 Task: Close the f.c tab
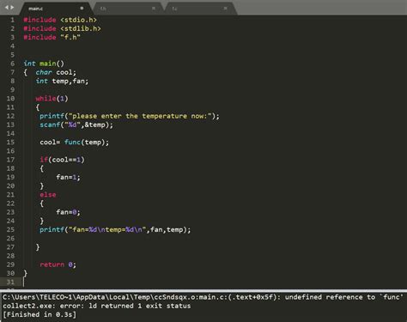(x=225, y=9)
